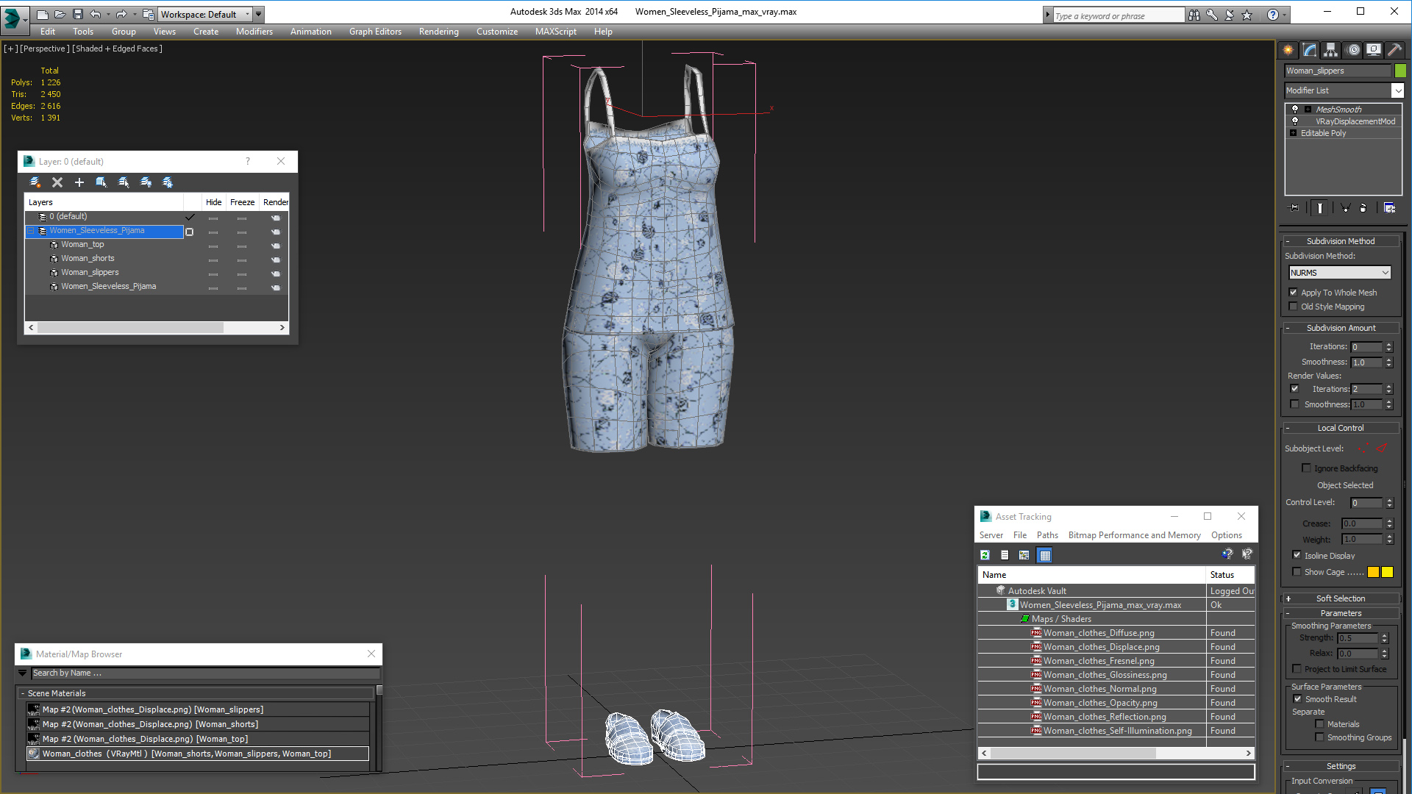Click the list view icon in Asset Tracking

[1005, 554]
